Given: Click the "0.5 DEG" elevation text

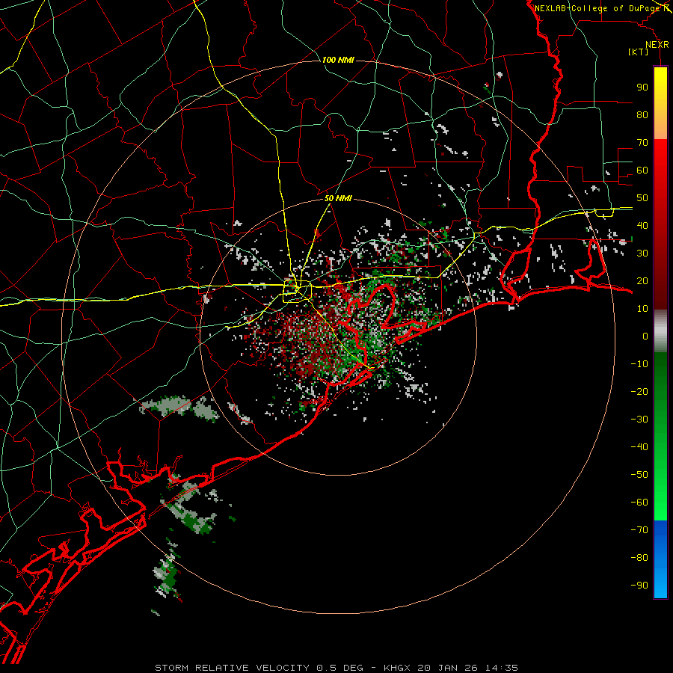Looking at the screenshot, I should tap(339, 668).
